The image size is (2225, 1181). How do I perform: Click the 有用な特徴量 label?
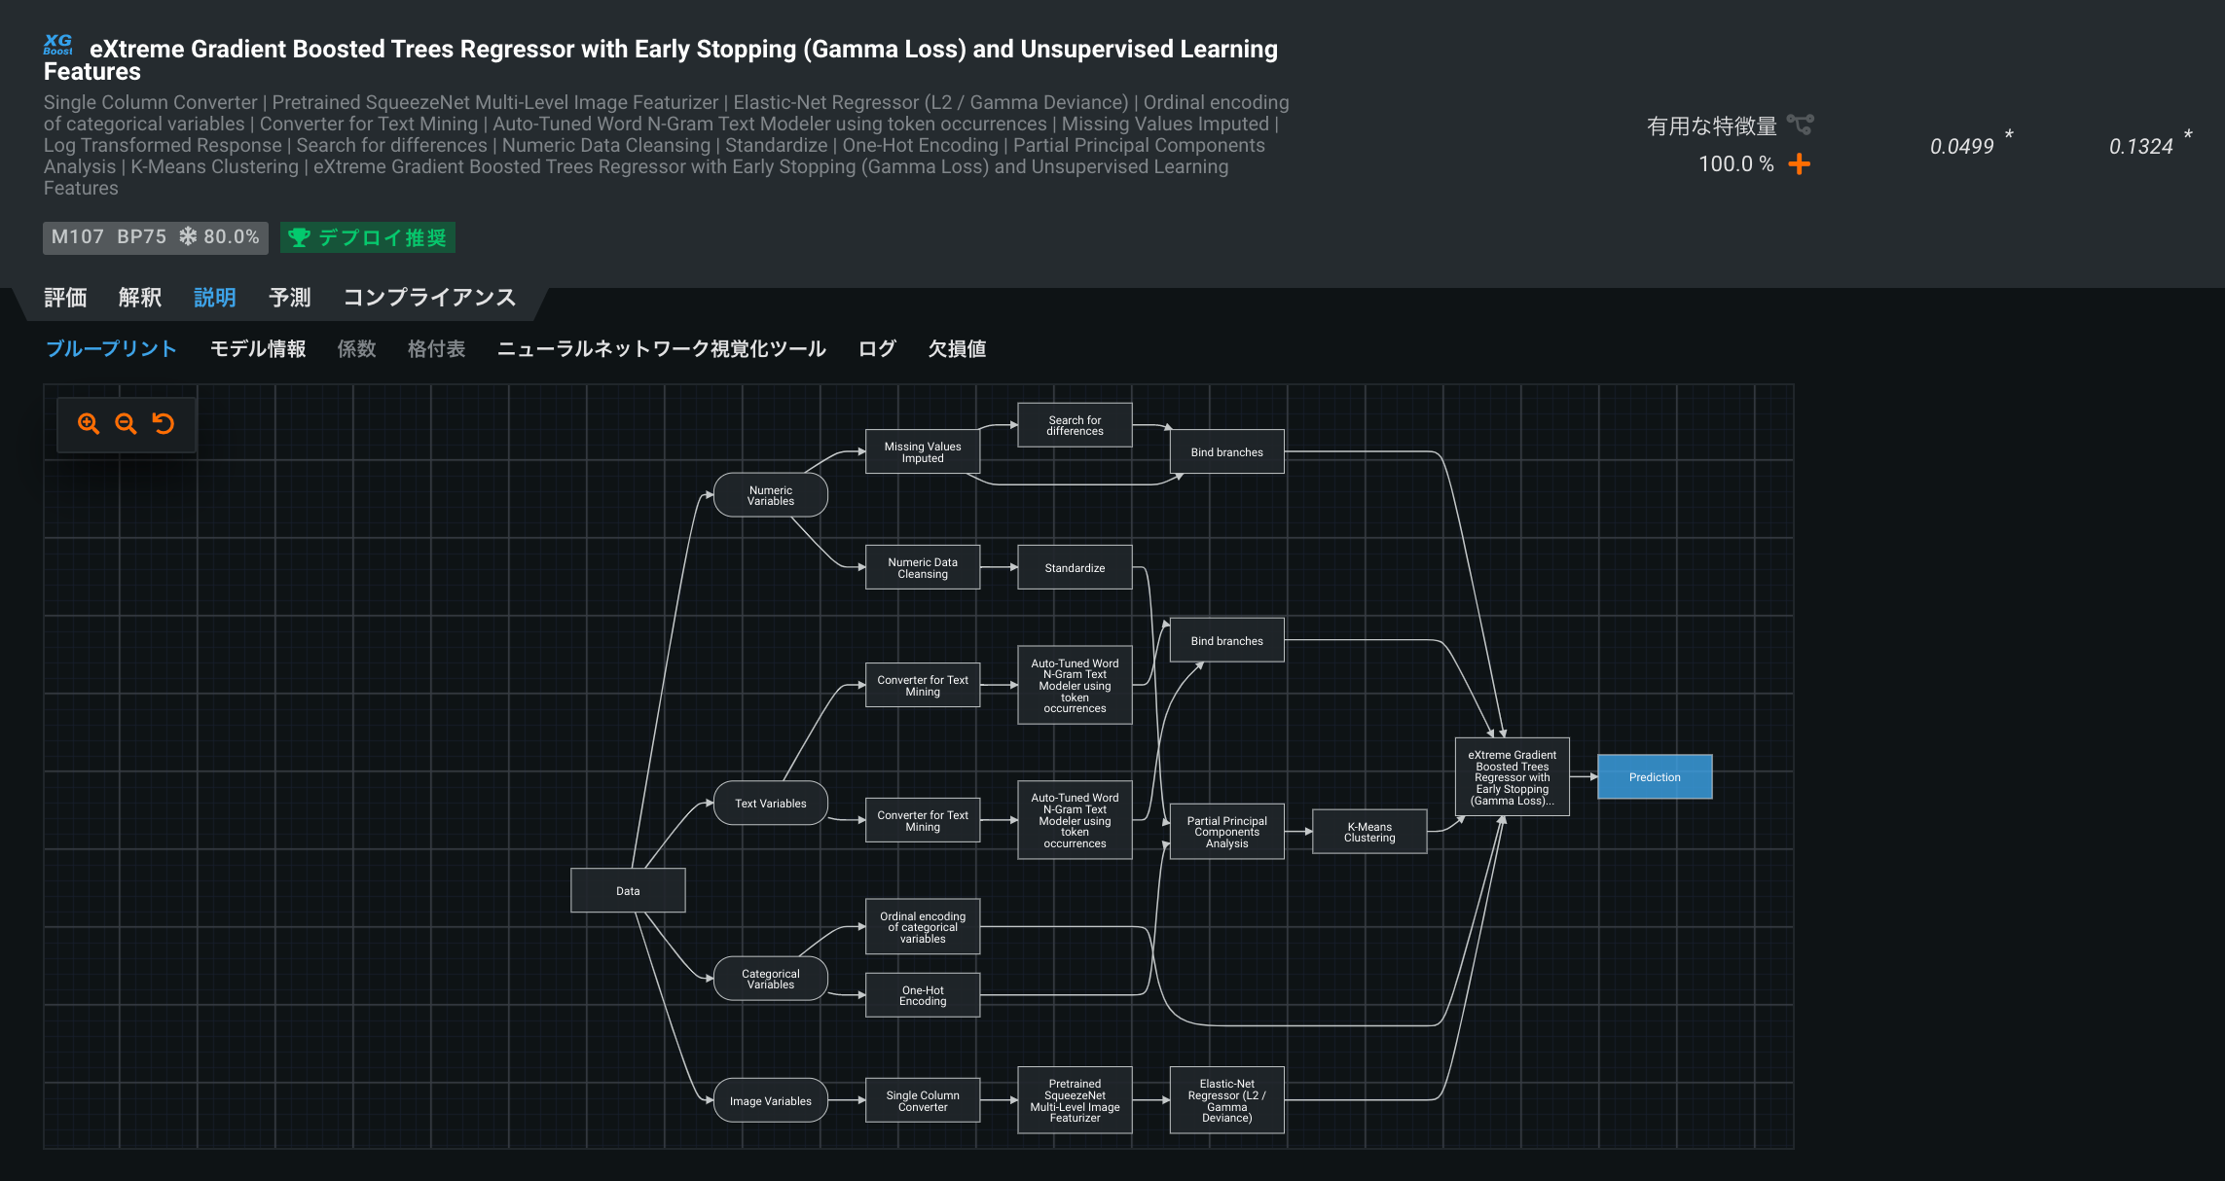[1711, 125]
